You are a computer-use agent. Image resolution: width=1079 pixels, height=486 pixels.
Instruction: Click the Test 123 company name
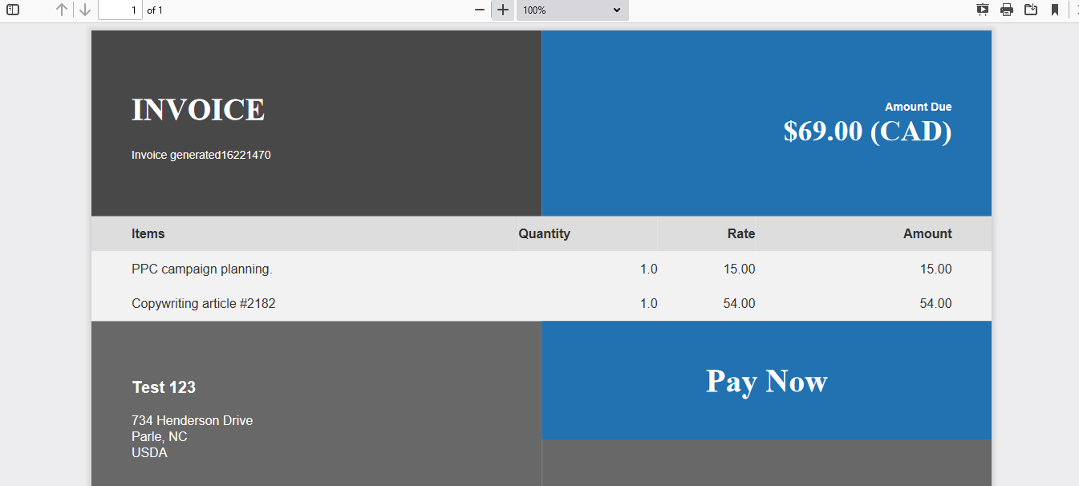point(164,387)
